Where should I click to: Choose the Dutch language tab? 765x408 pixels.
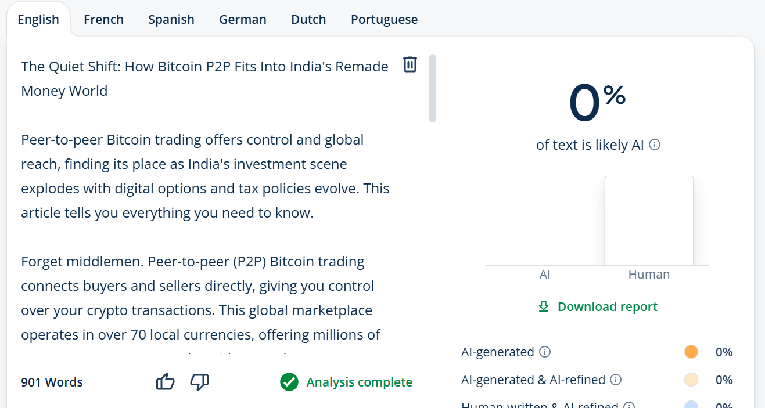(x=308, y=19)
